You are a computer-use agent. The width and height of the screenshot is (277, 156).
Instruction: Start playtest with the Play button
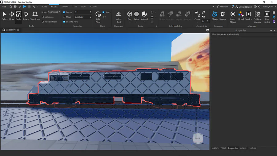click(25, 6)
